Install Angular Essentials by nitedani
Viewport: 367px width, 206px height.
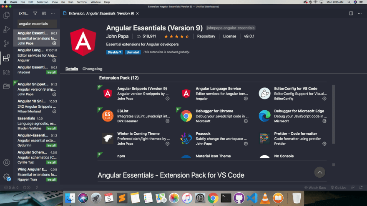point(51,72)
